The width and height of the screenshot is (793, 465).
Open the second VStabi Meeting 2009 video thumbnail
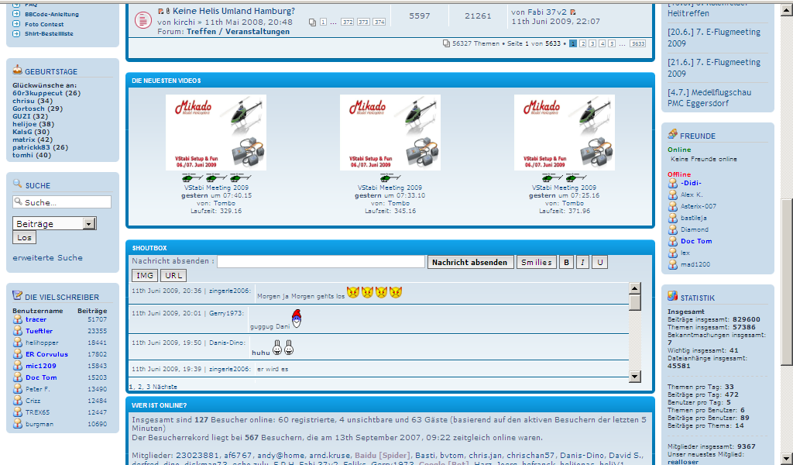(390, 133)
